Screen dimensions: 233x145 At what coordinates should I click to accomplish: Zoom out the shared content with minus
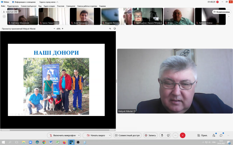pos(54,29)
